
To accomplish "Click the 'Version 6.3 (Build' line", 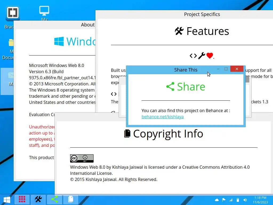I will click(46, 72).
